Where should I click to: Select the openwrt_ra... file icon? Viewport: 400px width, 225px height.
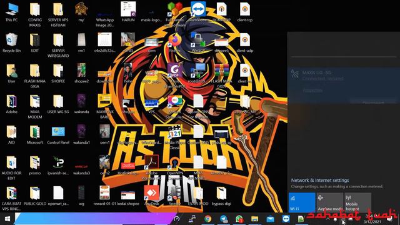[58, 196]
